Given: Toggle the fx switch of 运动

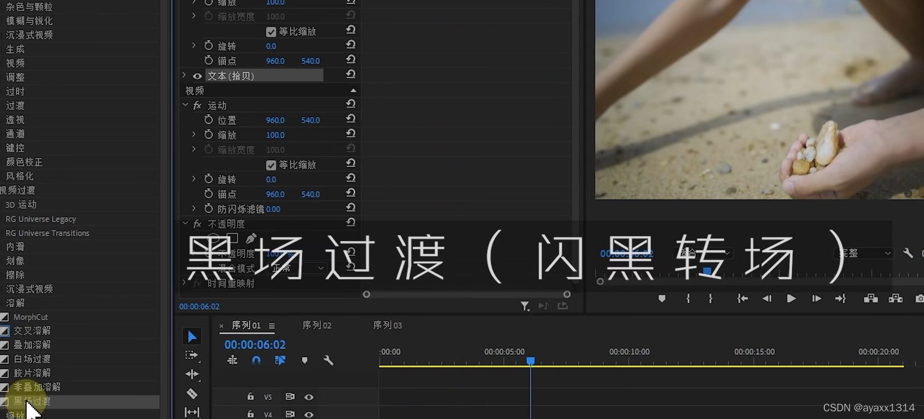Looking at the screenshot, I should point(197,105).
